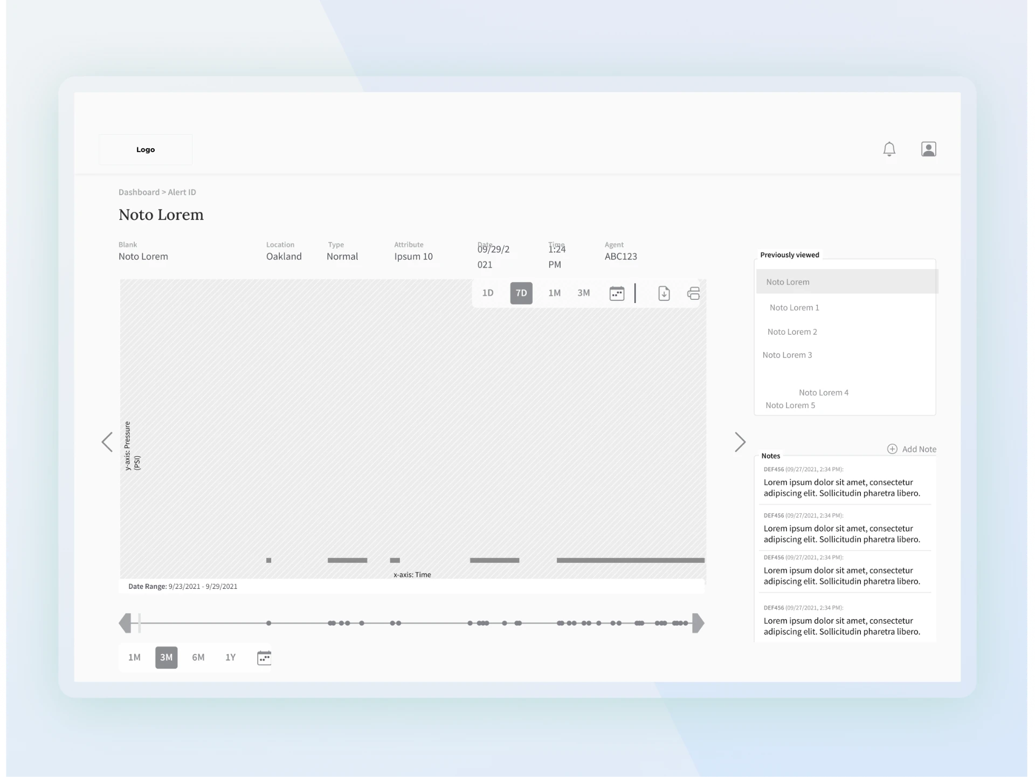Go to previous chart with left chevron

click(107, 442)
